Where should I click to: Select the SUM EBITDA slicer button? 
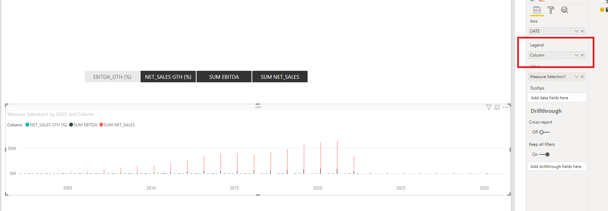(224, 77)
